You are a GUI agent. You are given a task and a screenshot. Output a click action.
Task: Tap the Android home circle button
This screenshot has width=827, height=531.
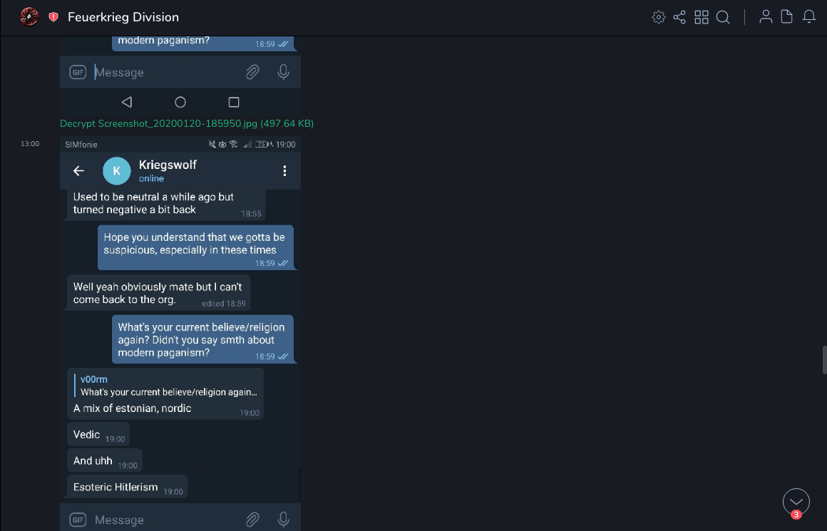tap(180, 102)
